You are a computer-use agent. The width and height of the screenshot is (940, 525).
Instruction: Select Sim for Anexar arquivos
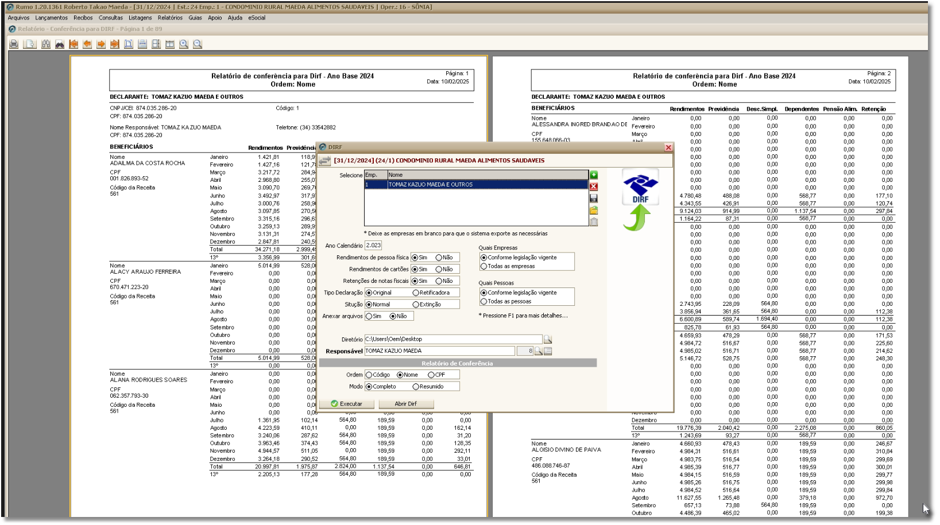(x=374, y=316)
